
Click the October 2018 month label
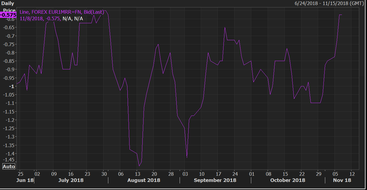click(x=288, y=180)
